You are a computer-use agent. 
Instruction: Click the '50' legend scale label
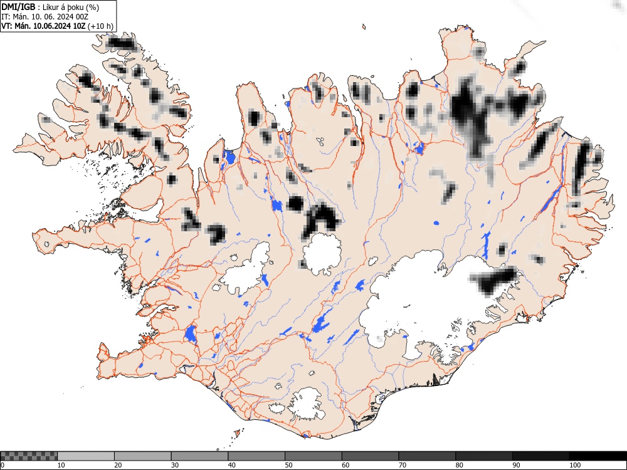click(288, 465)
